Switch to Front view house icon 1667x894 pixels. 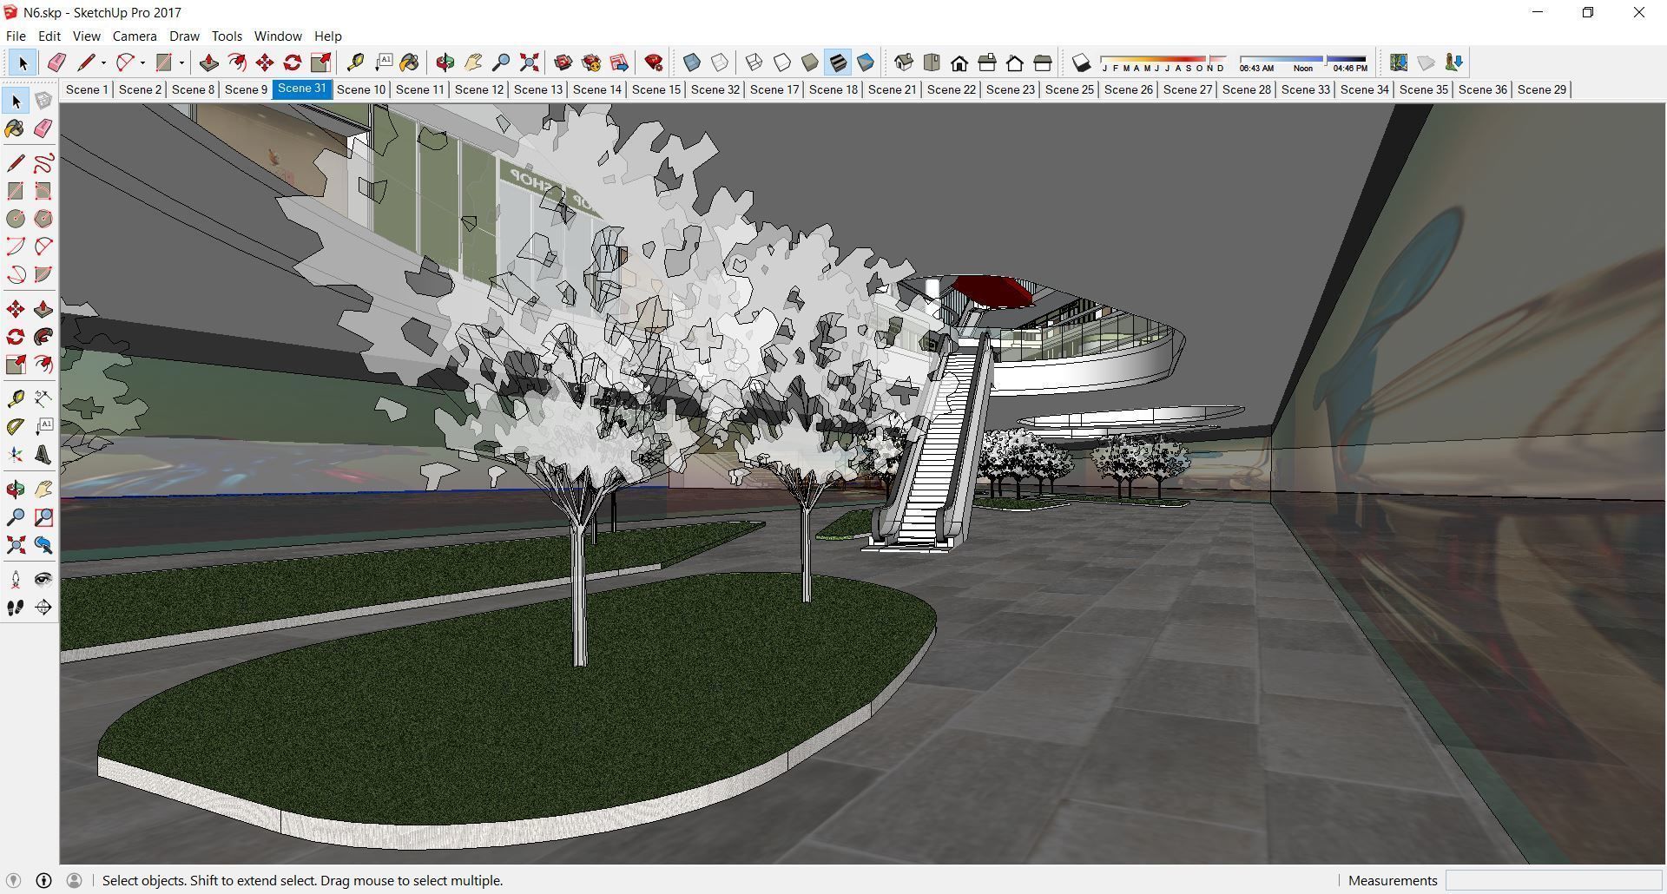tap(959, 62)
